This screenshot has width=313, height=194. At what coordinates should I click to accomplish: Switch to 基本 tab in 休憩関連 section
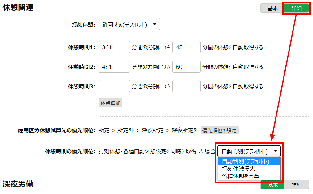click(x=272, y=8)
